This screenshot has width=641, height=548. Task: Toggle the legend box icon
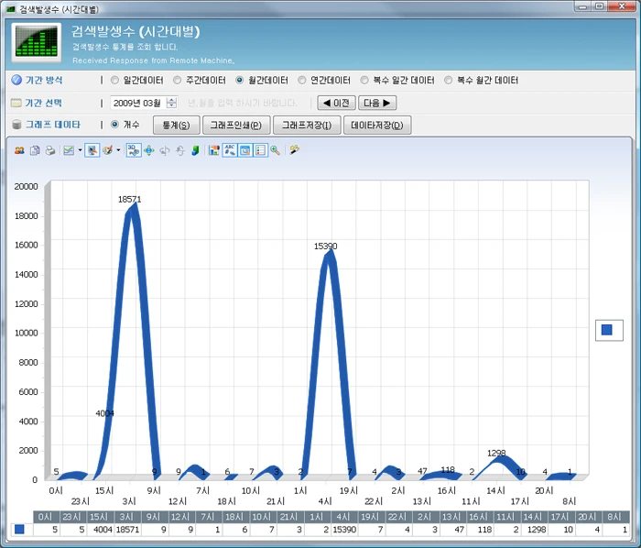[260, 150]
